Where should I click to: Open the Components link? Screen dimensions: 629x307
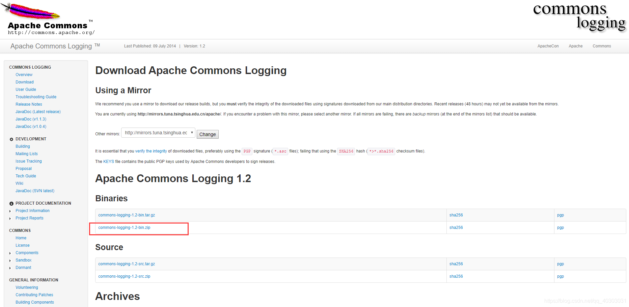[x=27, y=253]
